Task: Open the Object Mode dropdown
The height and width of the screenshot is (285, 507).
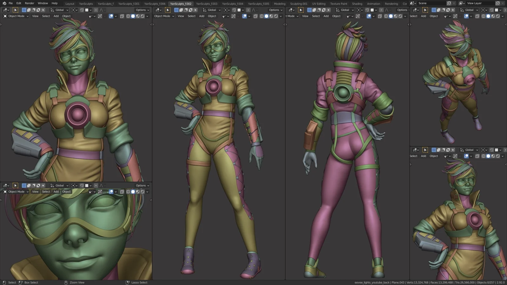Action: click(15, 16)
